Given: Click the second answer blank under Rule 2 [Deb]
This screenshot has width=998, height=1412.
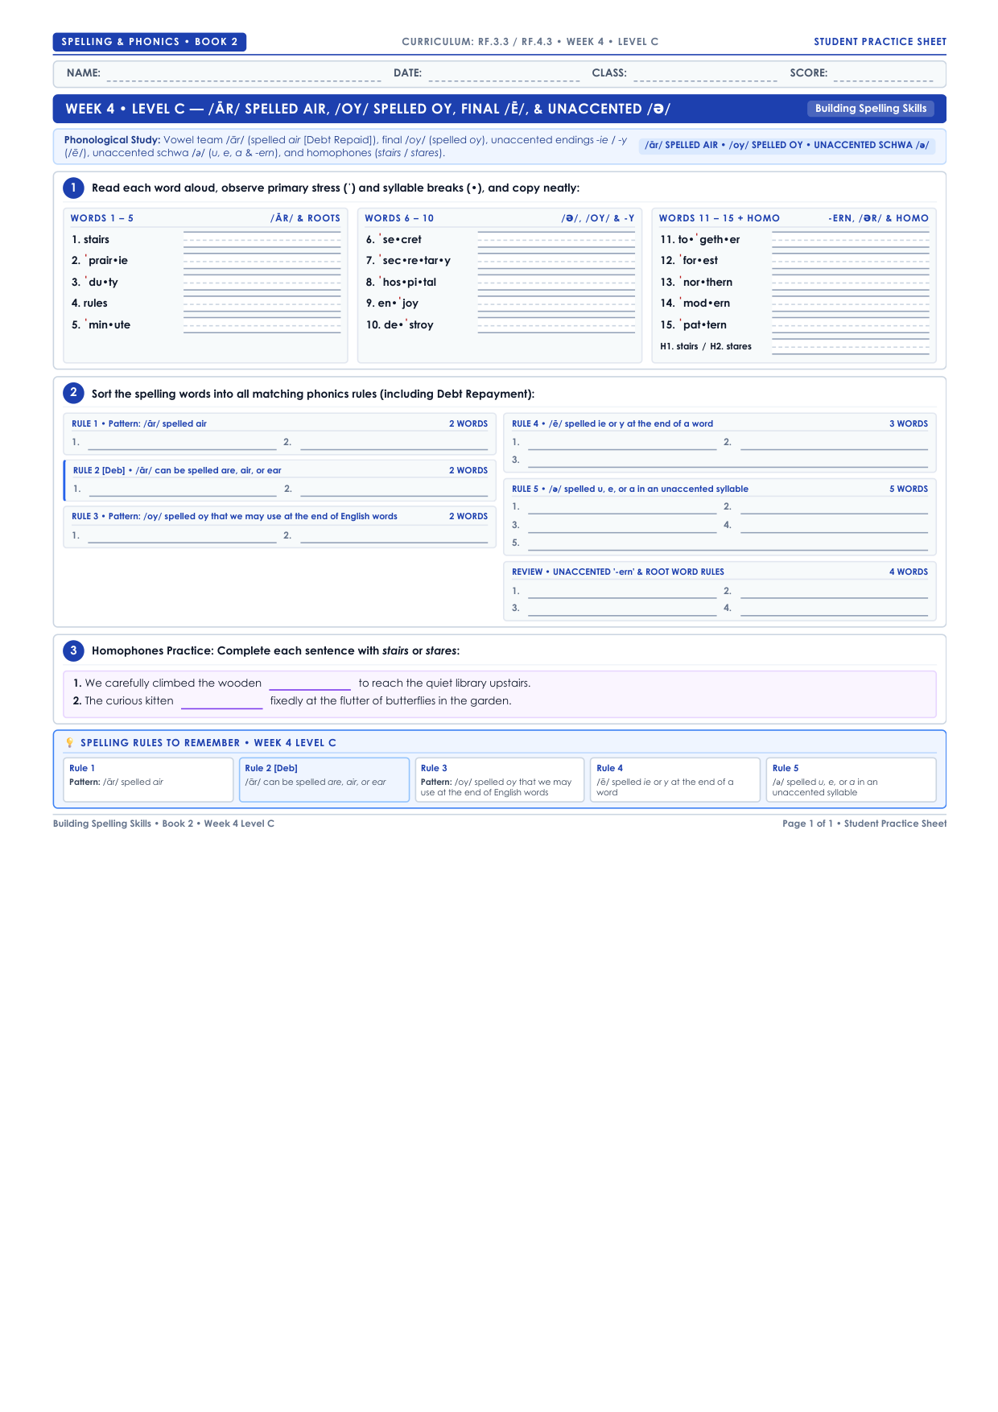Looking at the screenshot, I should click(x=394, y=489).
